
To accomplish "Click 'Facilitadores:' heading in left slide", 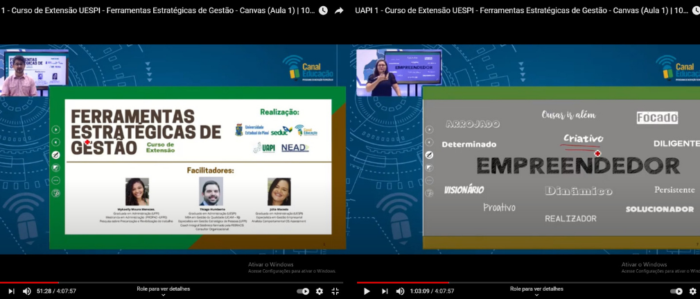I will [x=210, y=170].
